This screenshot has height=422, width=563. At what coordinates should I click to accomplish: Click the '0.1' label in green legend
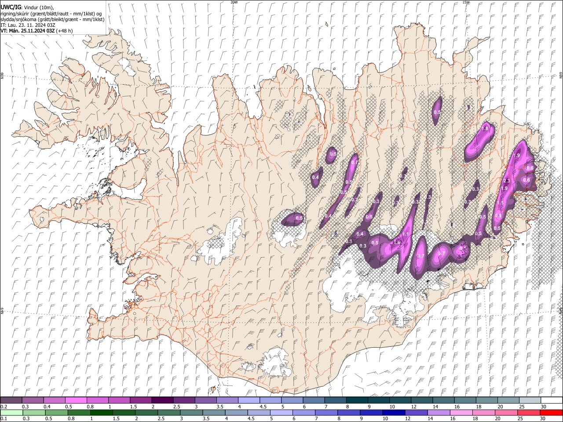[x=4, y=418]
